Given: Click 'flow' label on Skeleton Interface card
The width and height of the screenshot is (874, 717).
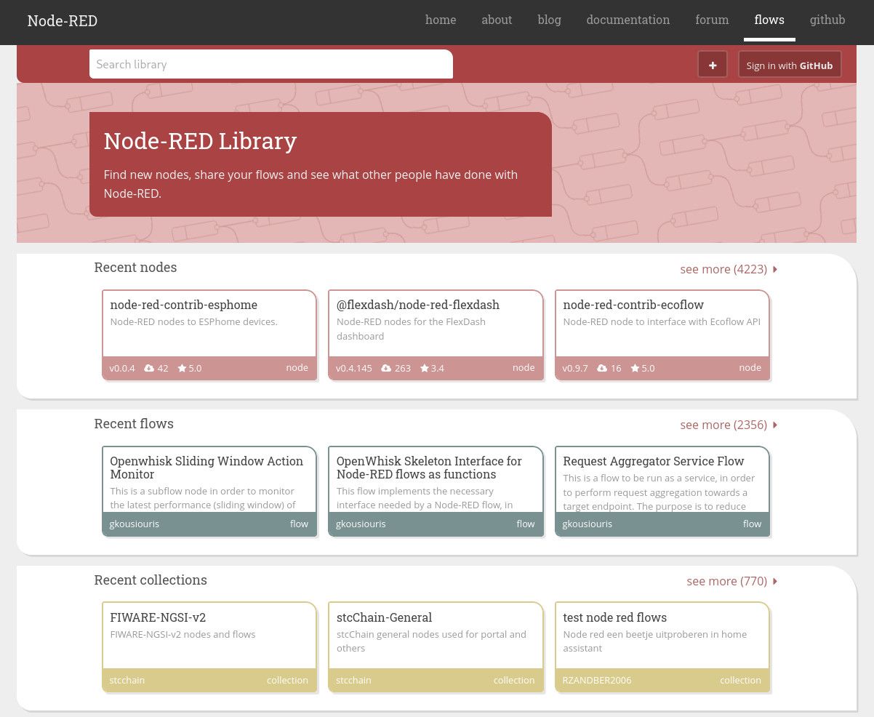Looking at the screenshot, I should pyautogui.click(x=526, y=524).
